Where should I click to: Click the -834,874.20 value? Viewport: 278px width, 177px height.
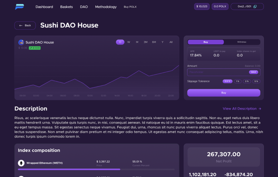pyautogui.click(x=239, y=175)
